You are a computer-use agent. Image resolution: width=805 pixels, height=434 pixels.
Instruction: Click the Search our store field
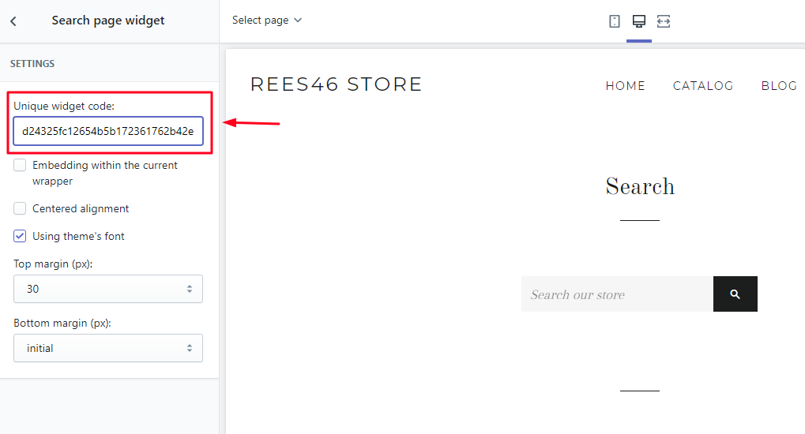coord(616,294)
